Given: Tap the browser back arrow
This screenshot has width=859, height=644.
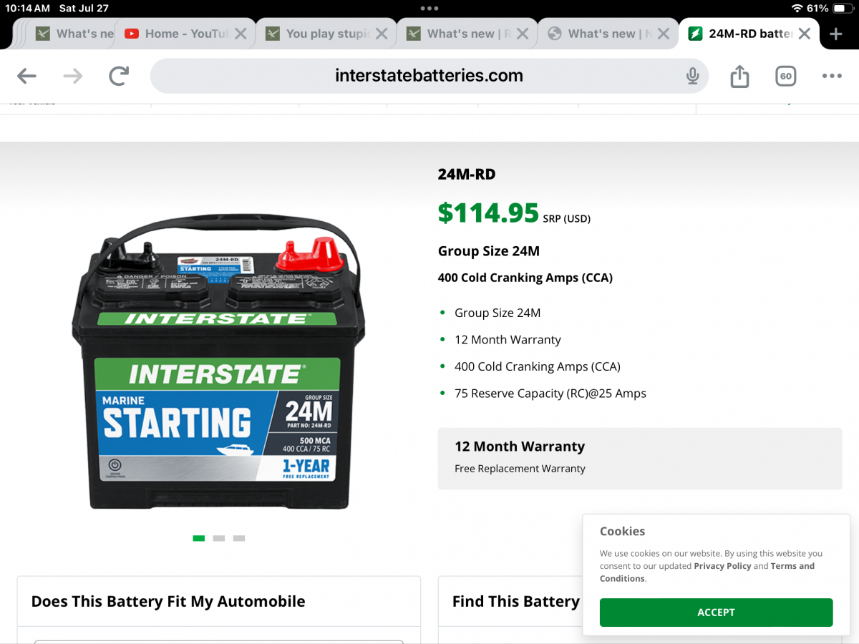Looking at the screenshot, I should pyautogui.click(x=26, y=76).
